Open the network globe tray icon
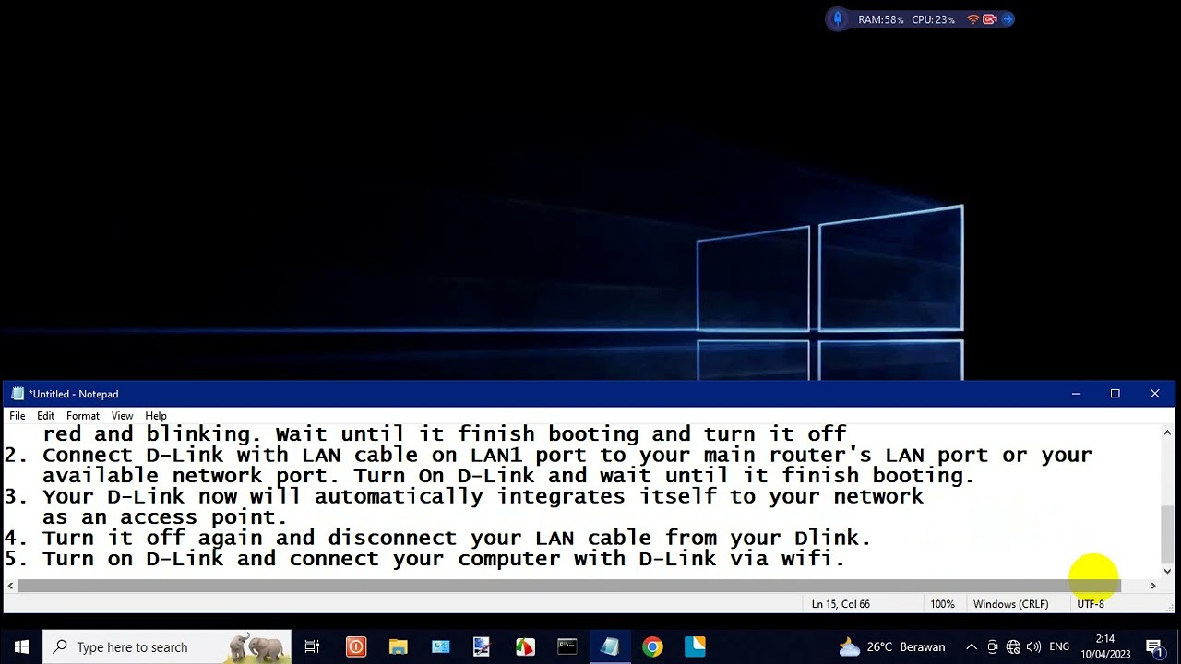The width and height of the screenshot is (1181, 664). [x=1013, y=647]
